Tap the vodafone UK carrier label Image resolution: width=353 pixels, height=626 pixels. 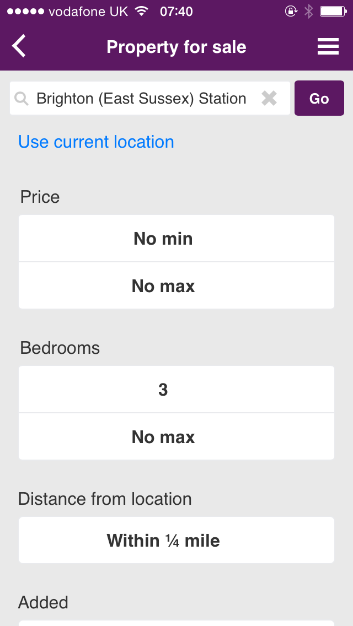[88, 11]
